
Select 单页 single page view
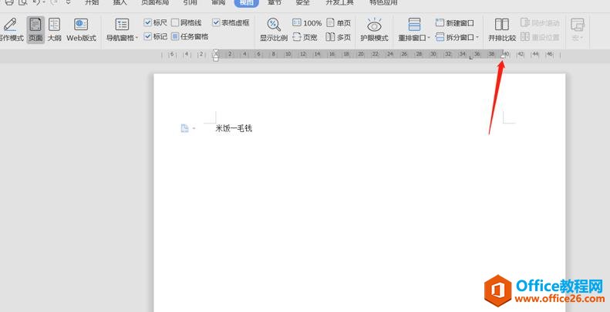coord(338,23)
